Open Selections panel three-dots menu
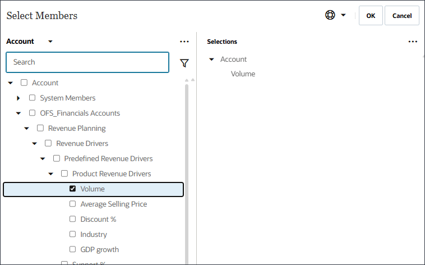Image resolution: width=425 pixels, height=265 pixels. 413,42
